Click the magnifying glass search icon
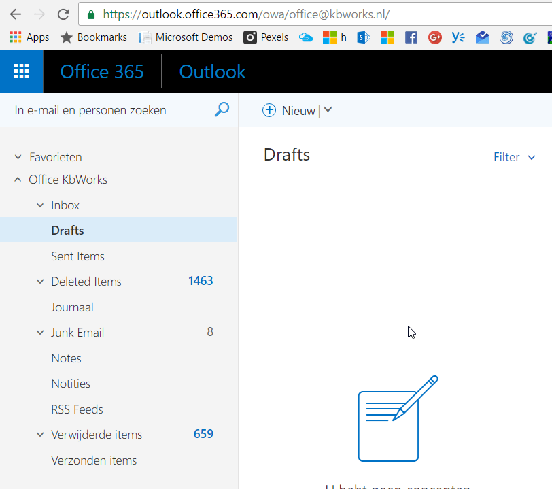The image size is (552, 489). [x=222, y=109]
